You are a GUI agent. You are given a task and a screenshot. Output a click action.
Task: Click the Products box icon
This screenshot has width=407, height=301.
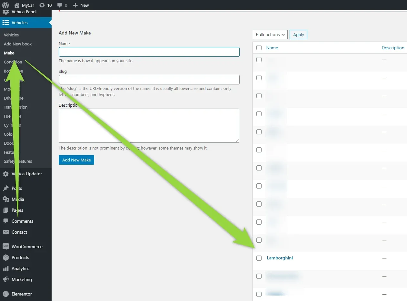pyautogui.click(x=5, y=257)
